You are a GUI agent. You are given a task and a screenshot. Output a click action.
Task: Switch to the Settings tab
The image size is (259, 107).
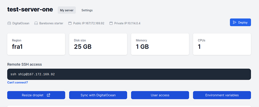[87, 10]
